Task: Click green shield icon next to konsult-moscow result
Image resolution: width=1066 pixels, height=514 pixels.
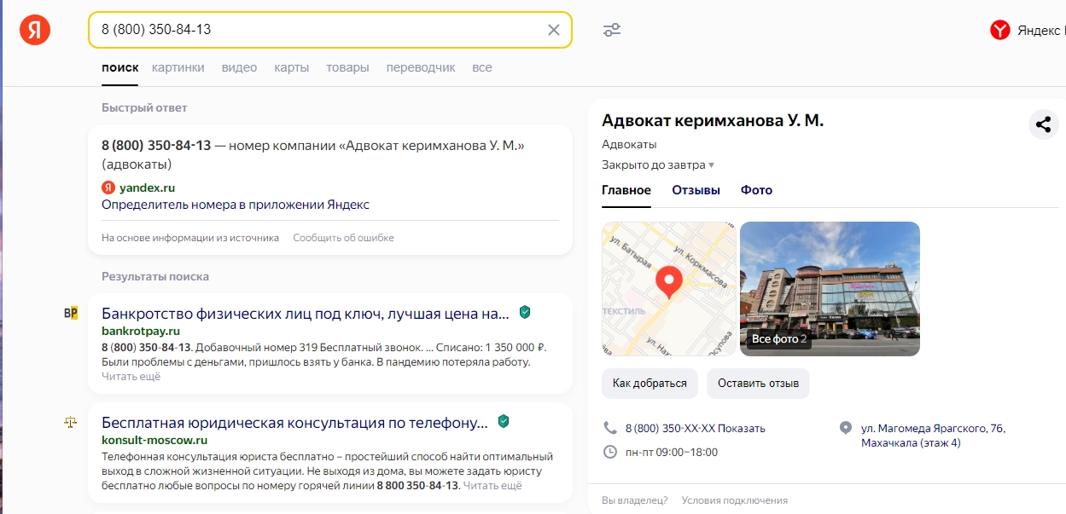Action: 504,422
